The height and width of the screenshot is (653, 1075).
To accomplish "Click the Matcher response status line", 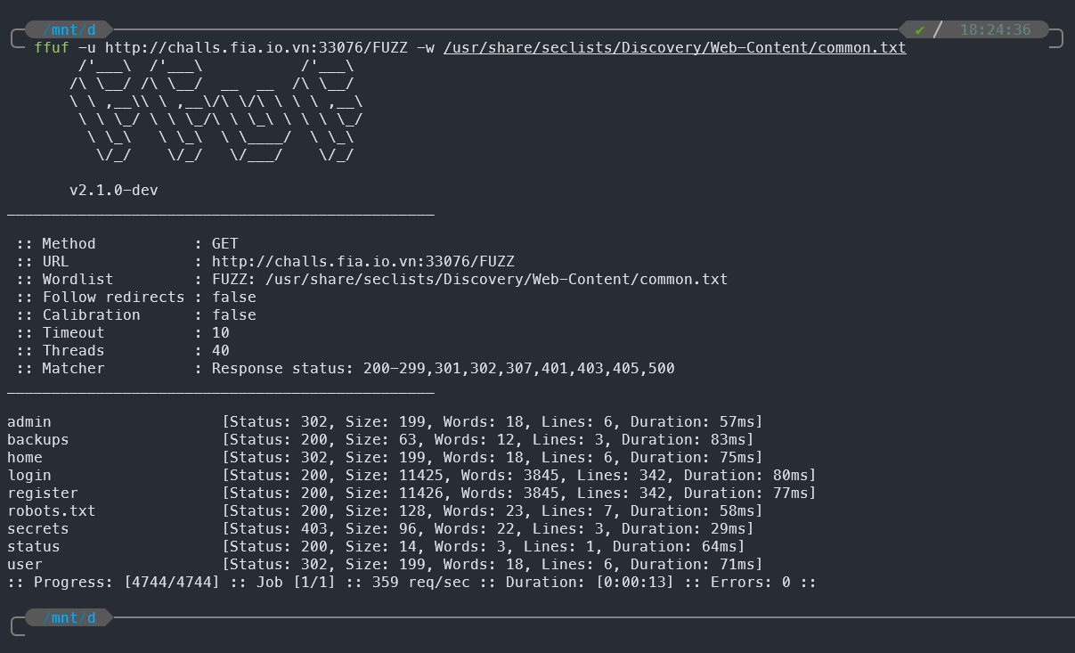I will click(345, 368).
